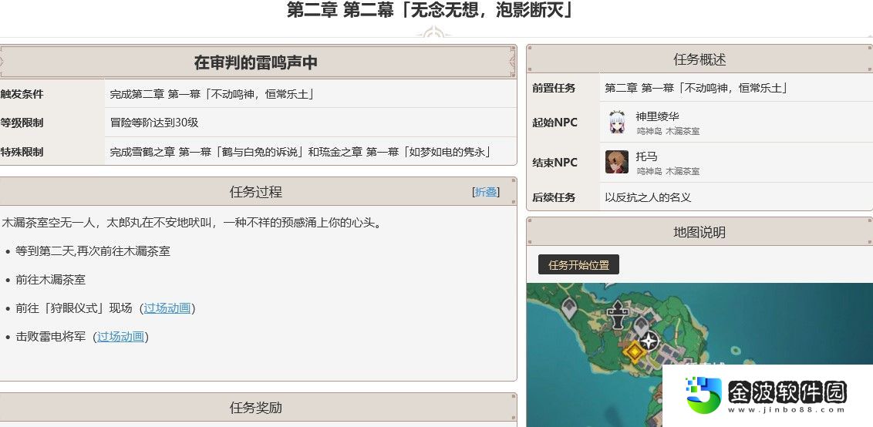Viewport: 873px width, 427px height.
Task: Open the 过场动画 link for 狩眼仪式
Action: point(167,308)
